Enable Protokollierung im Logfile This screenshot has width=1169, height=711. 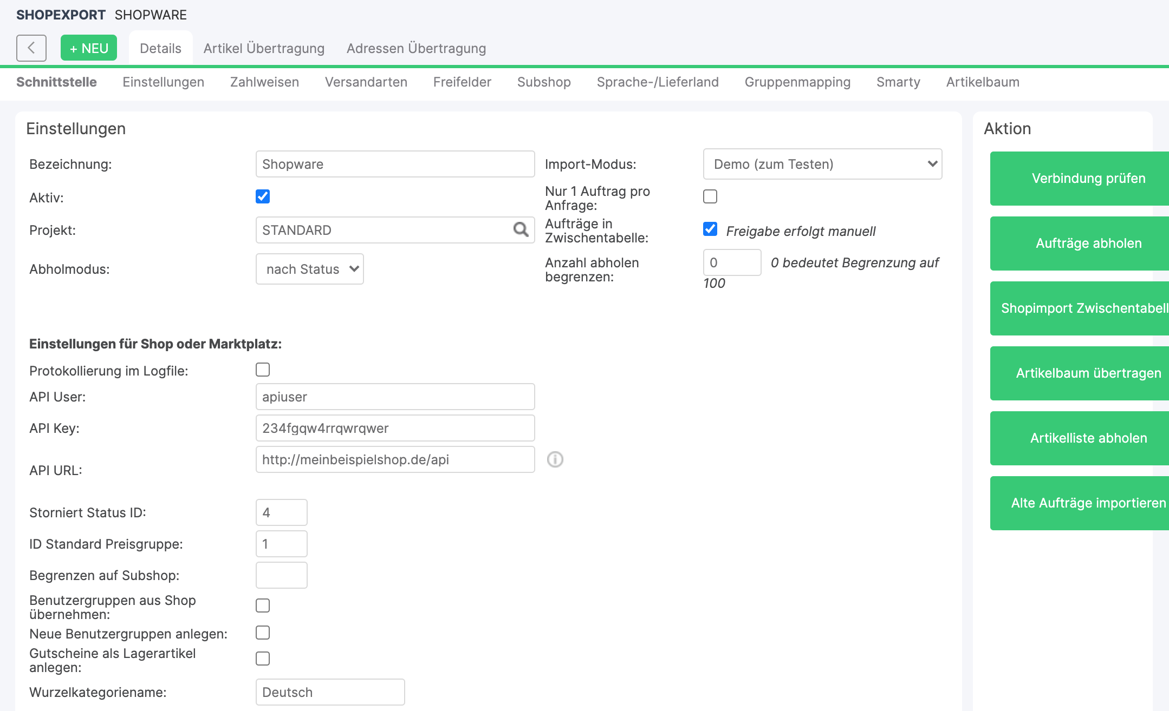point(263,370)
